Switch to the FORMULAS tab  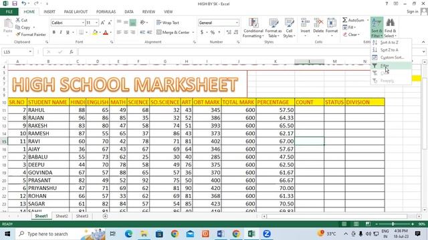(x=106, y=12)
